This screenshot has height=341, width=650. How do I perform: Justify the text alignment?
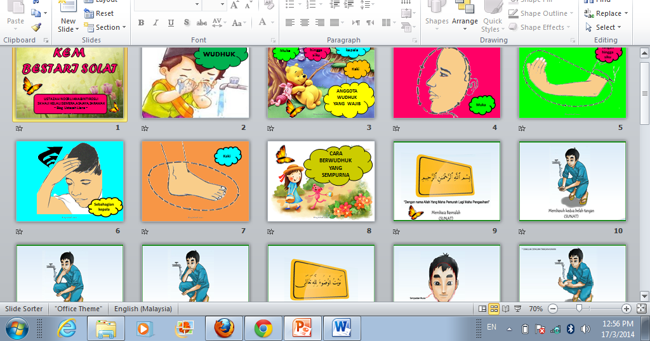(x=335, y=23)
